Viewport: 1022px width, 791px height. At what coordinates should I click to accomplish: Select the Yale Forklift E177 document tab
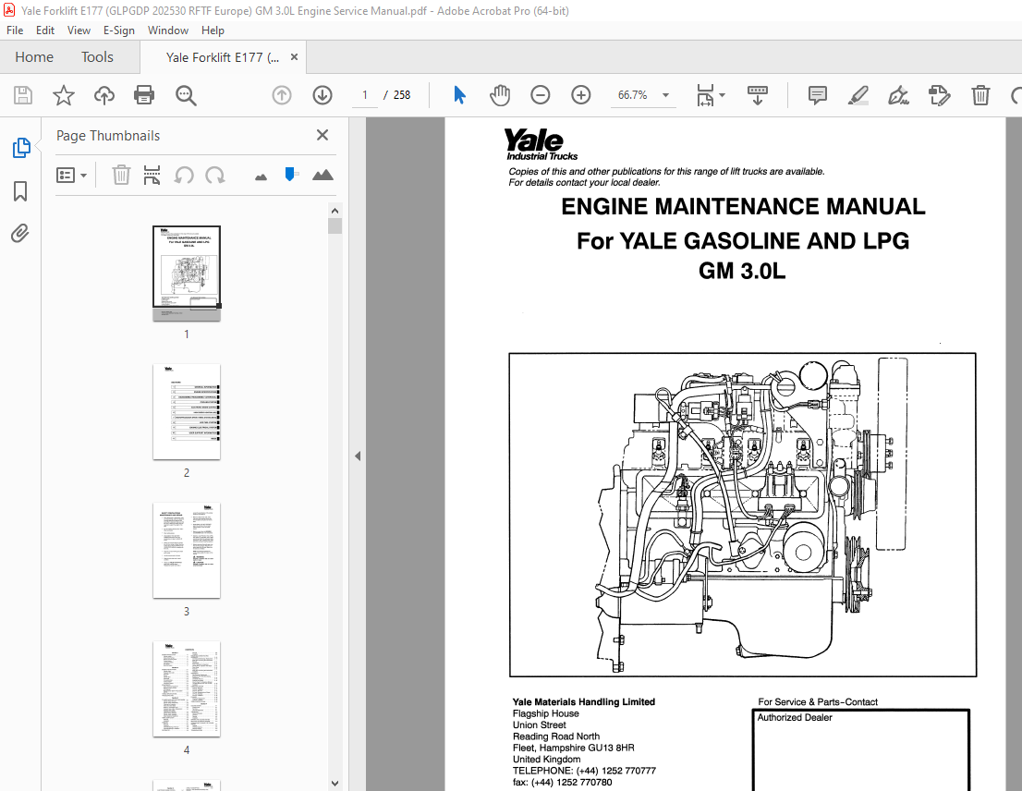point(223,57)
